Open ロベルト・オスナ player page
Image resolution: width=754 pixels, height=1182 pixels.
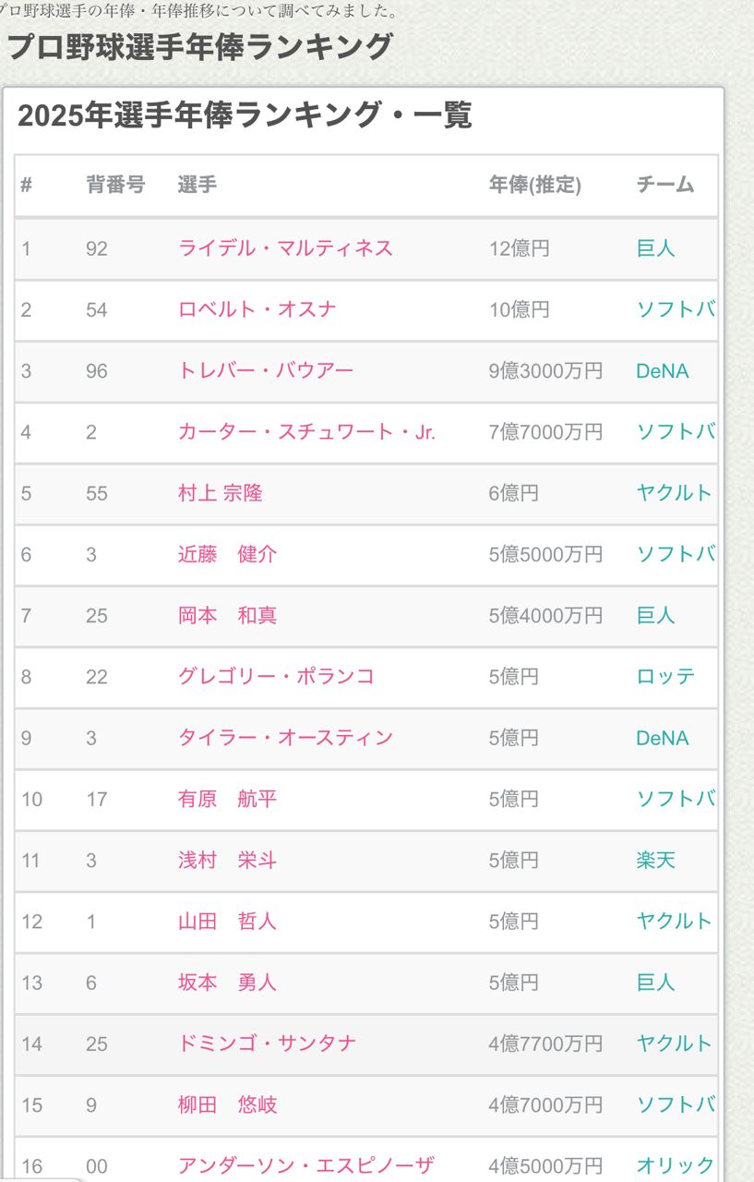257,309
